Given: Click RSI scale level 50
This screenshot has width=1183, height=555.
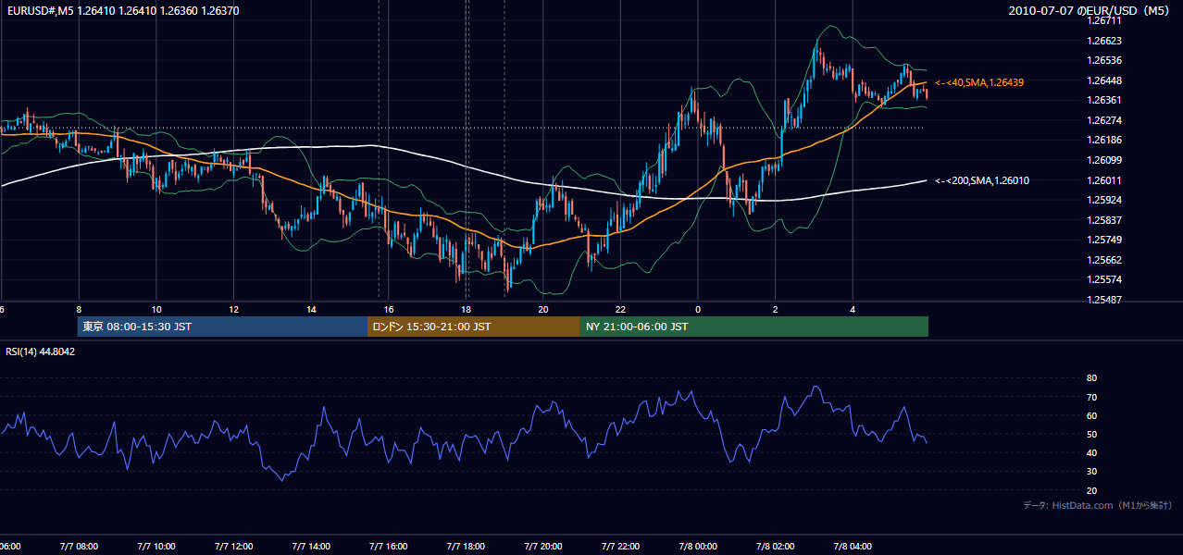Looking at the screenshot, I should [1092, 434].
